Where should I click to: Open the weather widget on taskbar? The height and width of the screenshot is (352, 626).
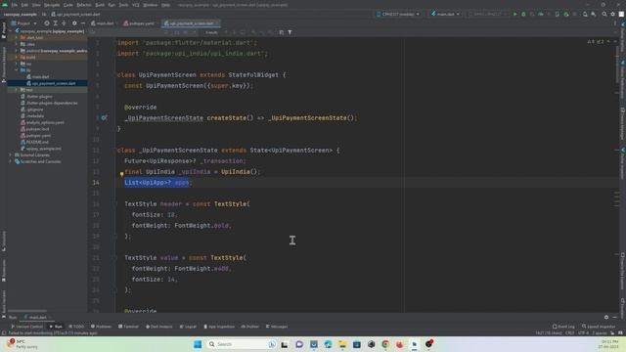tap(22, 344)
